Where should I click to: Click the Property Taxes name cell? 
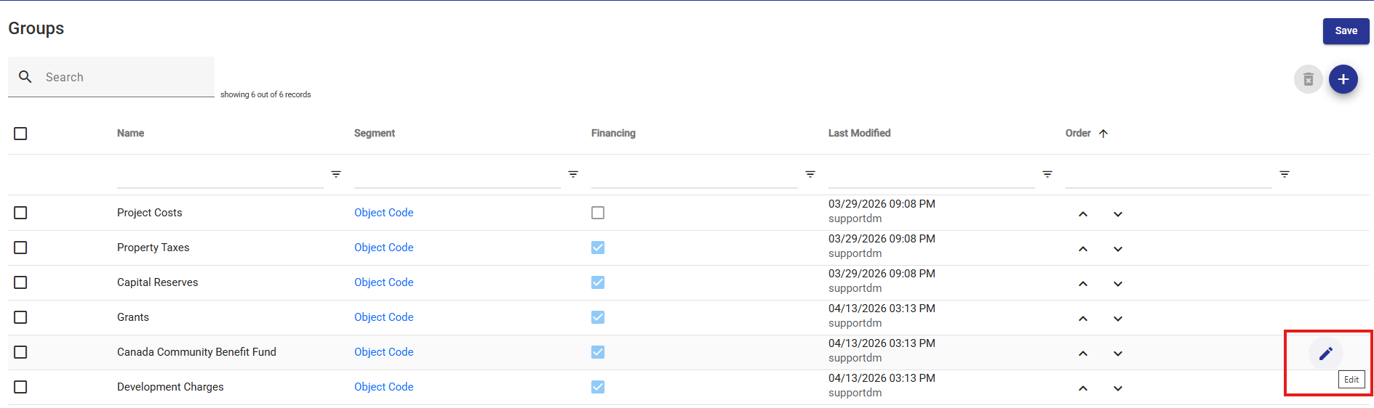(153, 248)
